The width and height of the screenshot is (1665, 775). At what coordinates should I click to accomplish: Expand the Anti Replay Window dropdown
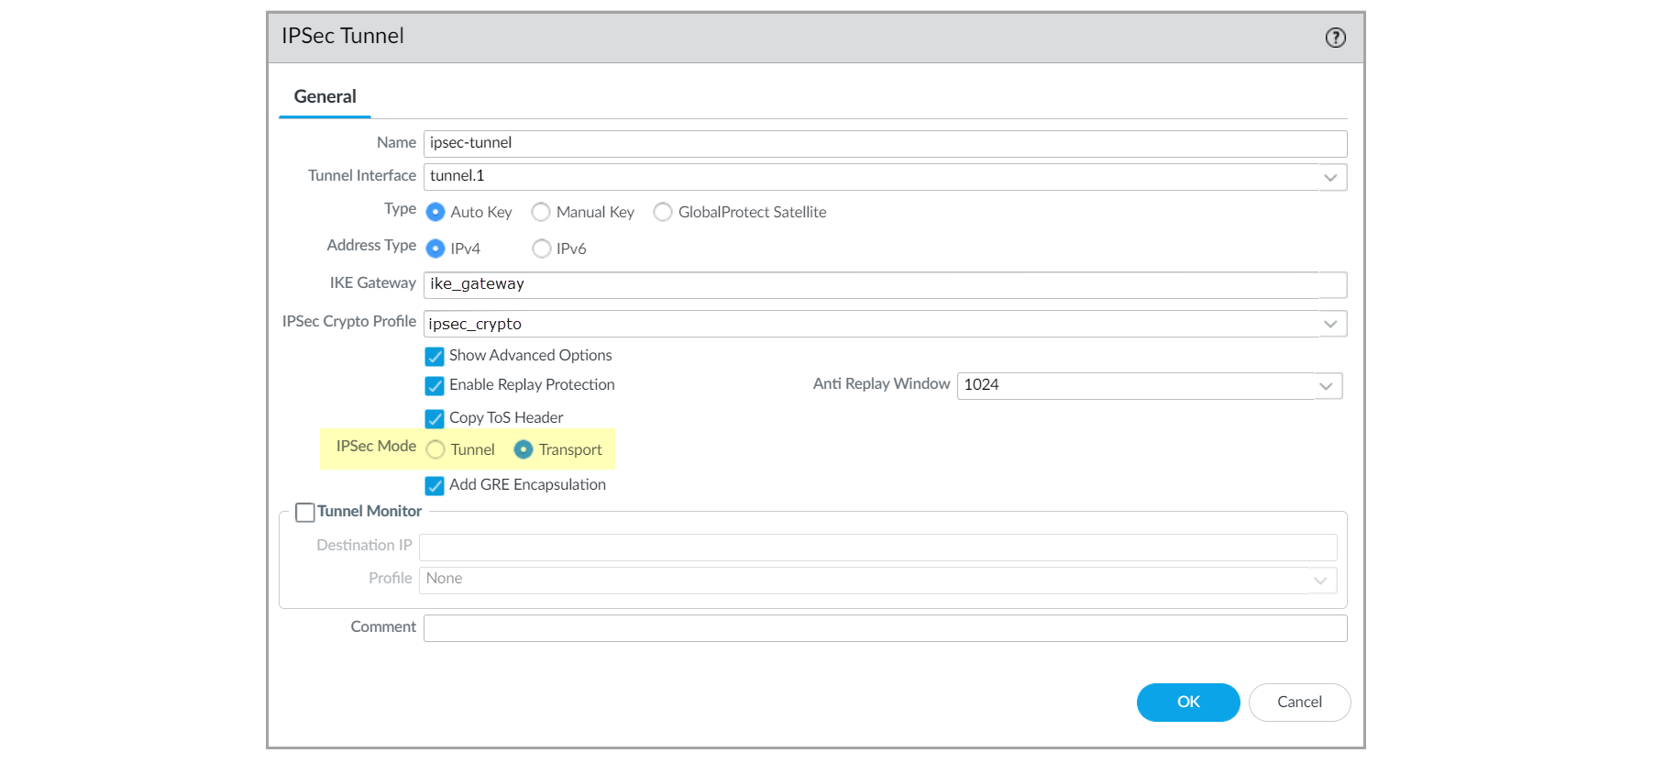tap(1326, 386)
